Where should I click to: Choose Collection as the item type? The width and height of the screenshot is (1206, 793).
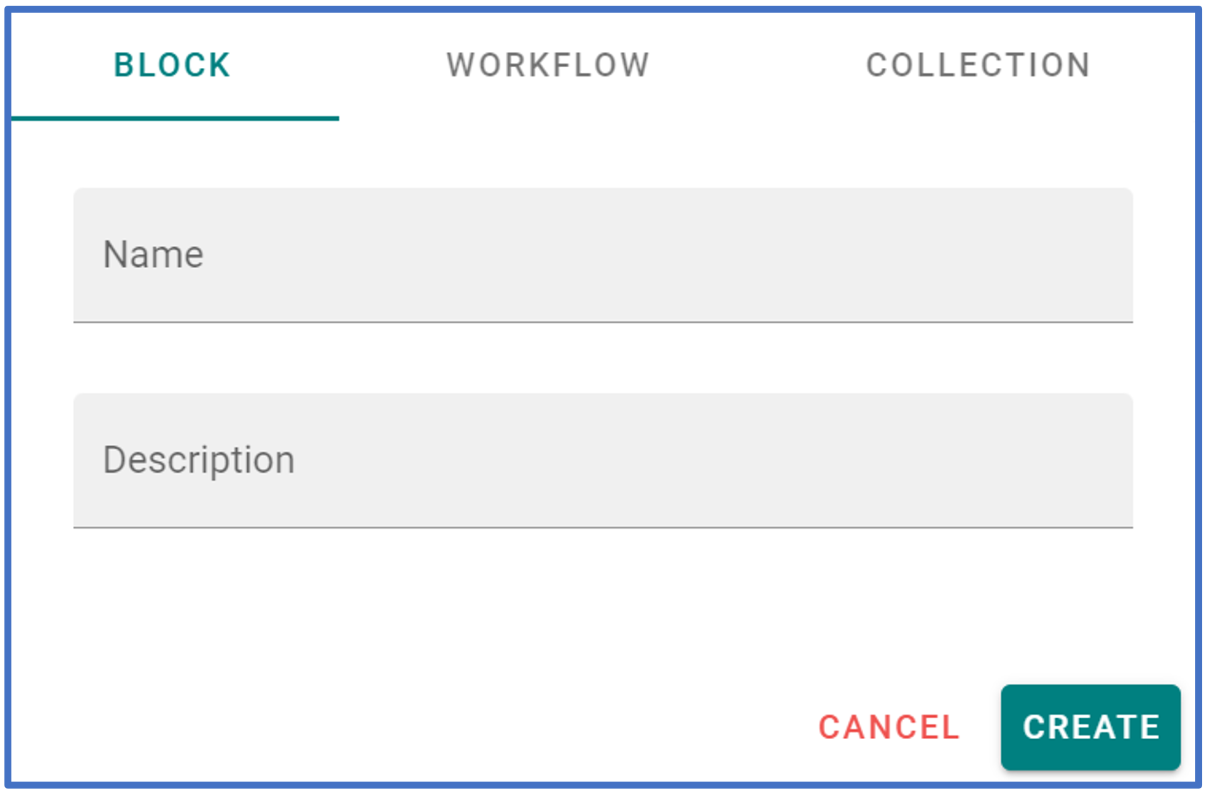pyautogui.click(x=978, y=65)
